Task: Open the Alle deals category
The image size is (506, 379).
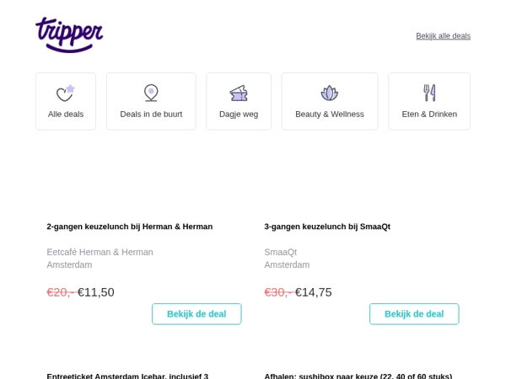Action: tap(66, 114)
